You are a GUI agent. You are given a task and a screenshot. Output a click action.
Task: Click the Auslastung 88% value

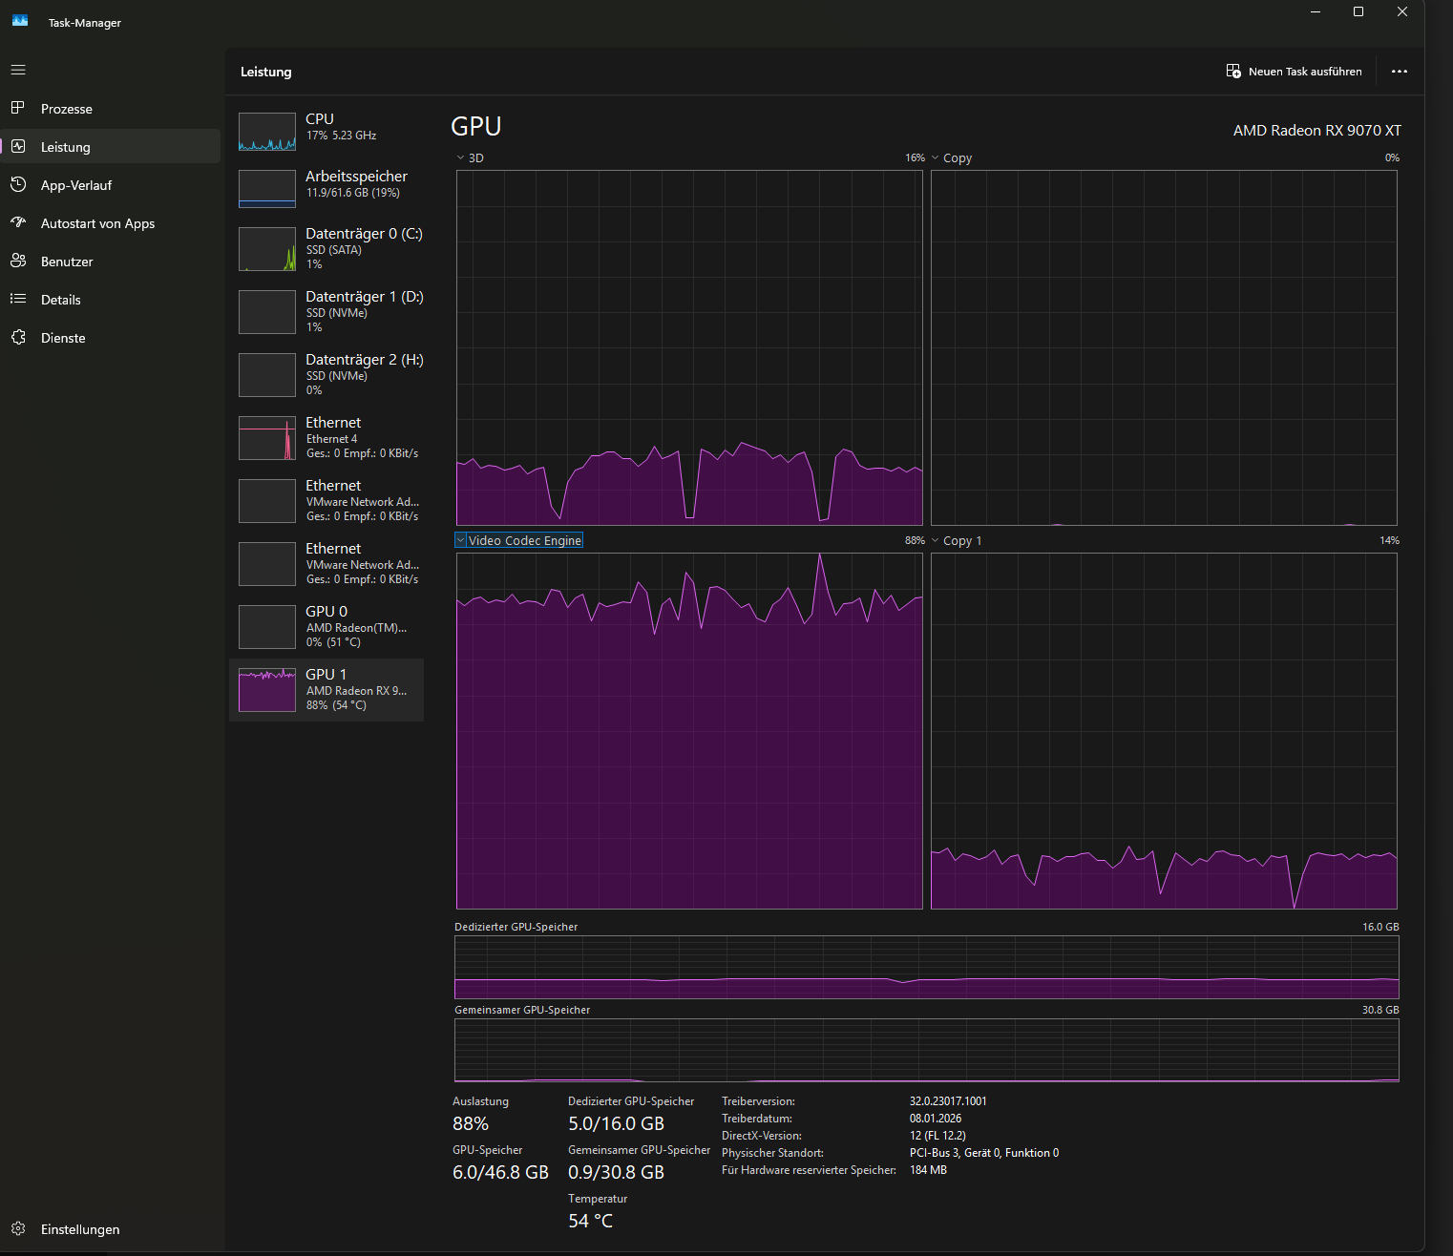click(471, 1123)
